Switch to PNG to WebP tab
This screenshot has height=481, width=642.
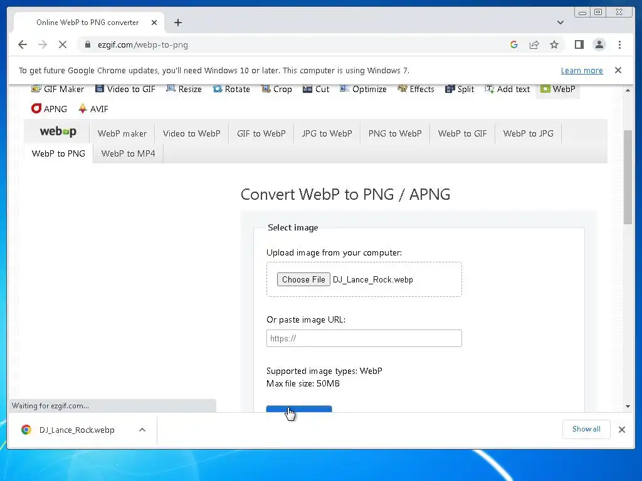(395, 133)
